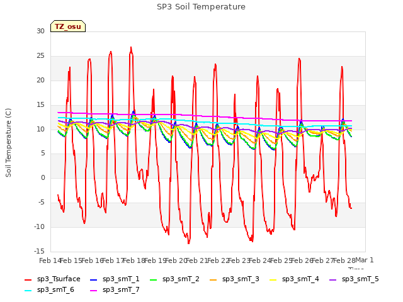This screenshot has width=403, height=302.
Task: Click the yellow sp3_smT_4 legend swatch
Action: 273,279
